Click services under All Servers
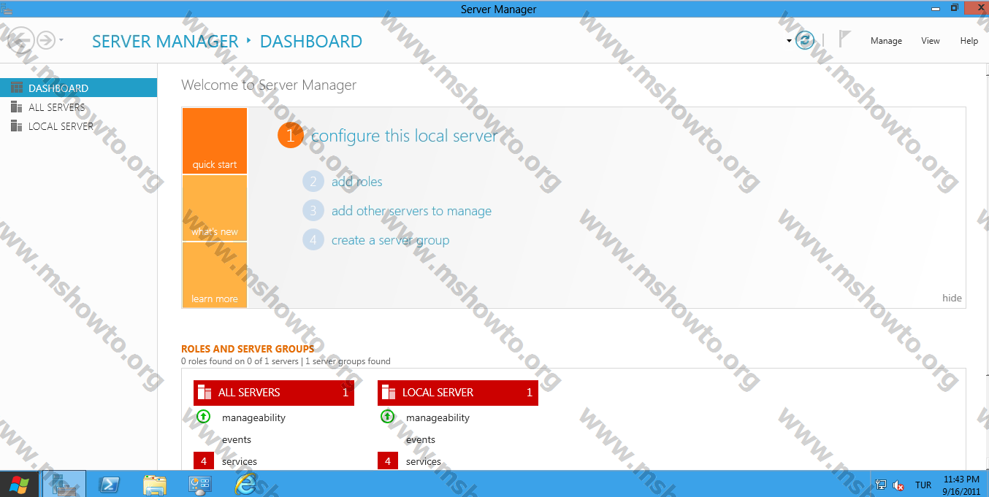The image size is (989, 497). tap(240, 461)
